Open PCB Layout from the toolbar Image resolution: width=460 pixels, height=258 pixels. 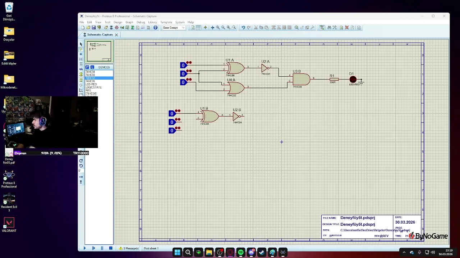pos(117,28)
